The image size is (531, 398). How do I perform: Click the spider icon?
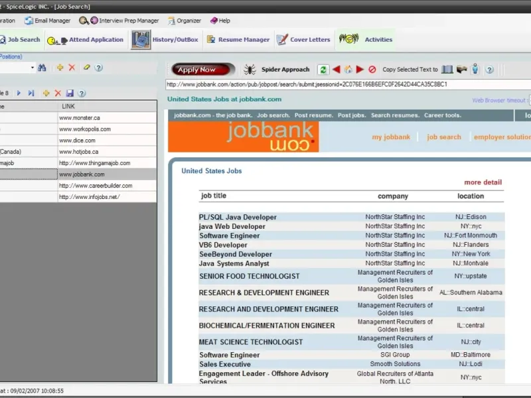coord(250,70)
